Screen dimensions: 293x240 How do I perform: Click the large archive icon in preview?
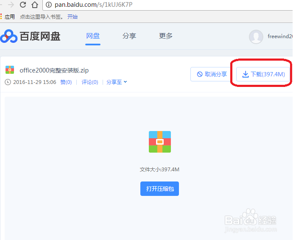pyautogui.click(x=160, y=142)
